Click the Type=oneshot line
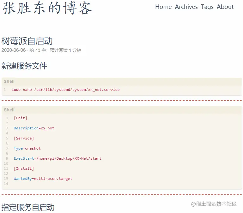243x213 pixels. (27, 148)
